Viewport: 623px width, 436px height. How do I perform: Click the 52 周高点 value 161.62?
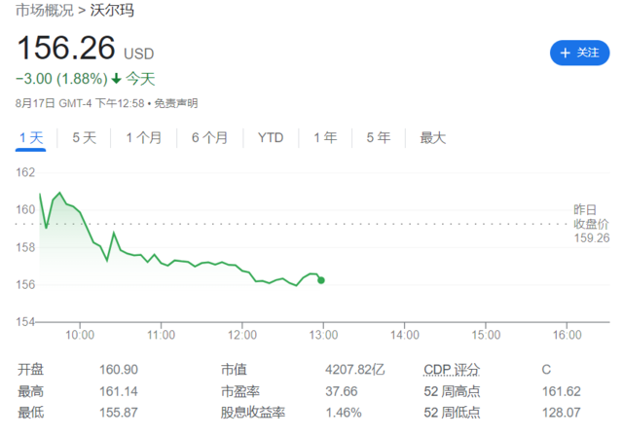(x=560, y=391)
